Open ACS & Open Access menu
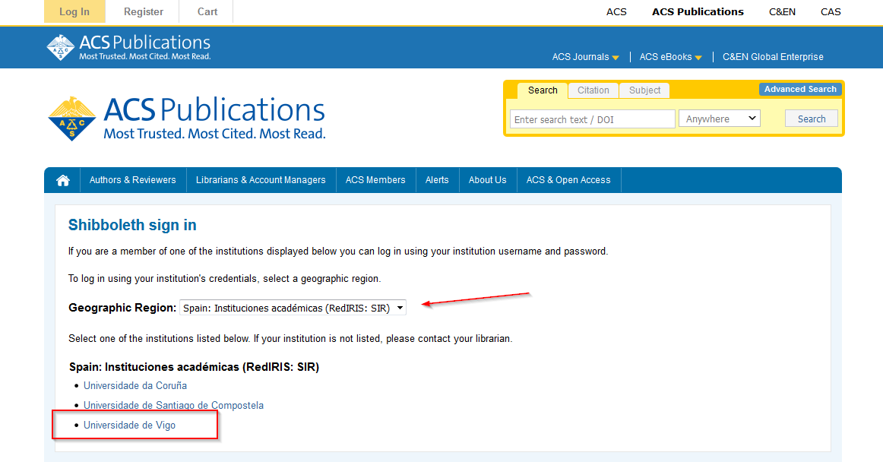The width and height of the screenshot is (883, 462). [568, 180]
